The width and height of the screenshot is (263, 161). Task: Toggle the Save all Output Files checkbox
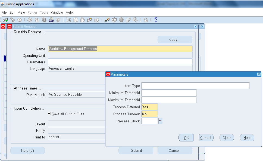point(49,114)
